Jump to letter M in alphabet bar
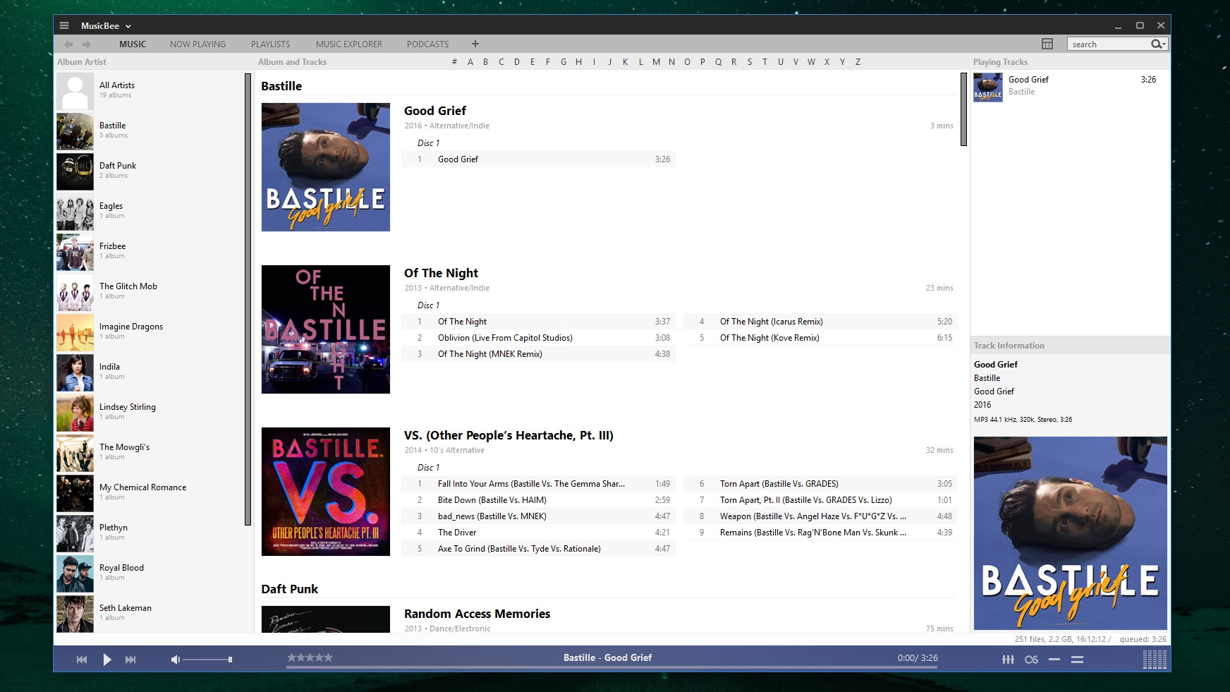 (x=656, y=62)
